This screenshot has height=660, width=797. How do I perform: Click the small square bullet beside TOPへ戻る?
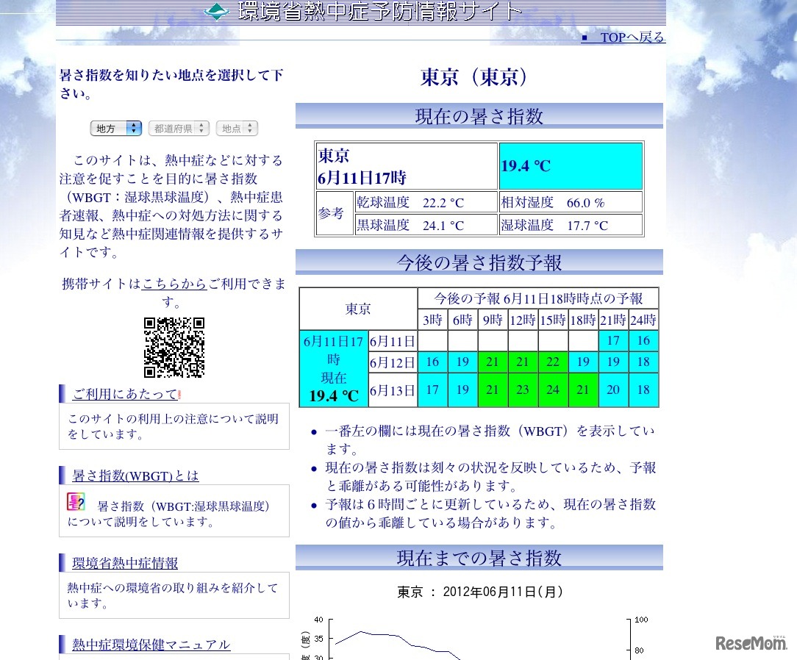pyautogui.click(x=585, y=37)
